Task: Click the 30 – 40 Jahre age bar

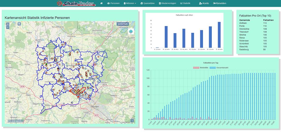Action: (x=184, y=38)
